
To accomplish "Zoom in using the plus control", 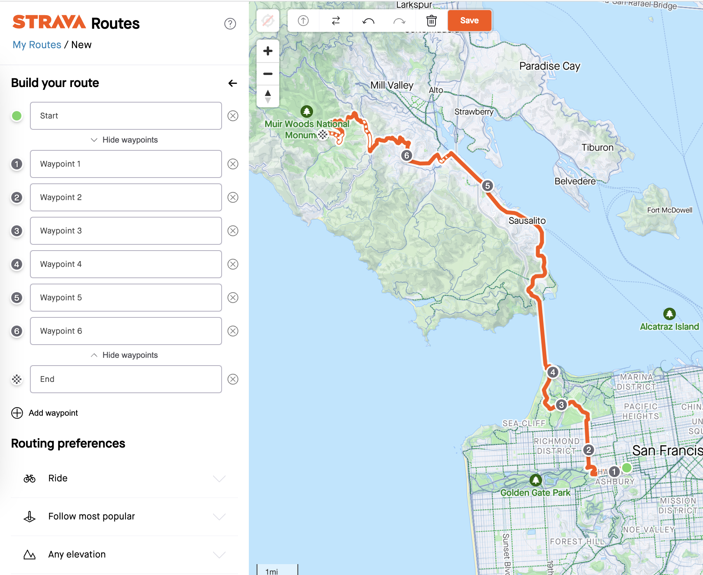I will 268,51.
